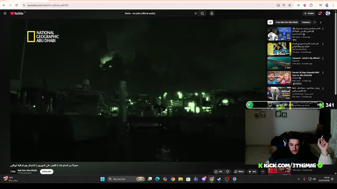Like the video, 16K thumbs up
This screenshot has height=189, width=337.
click(x=218, y=171)
